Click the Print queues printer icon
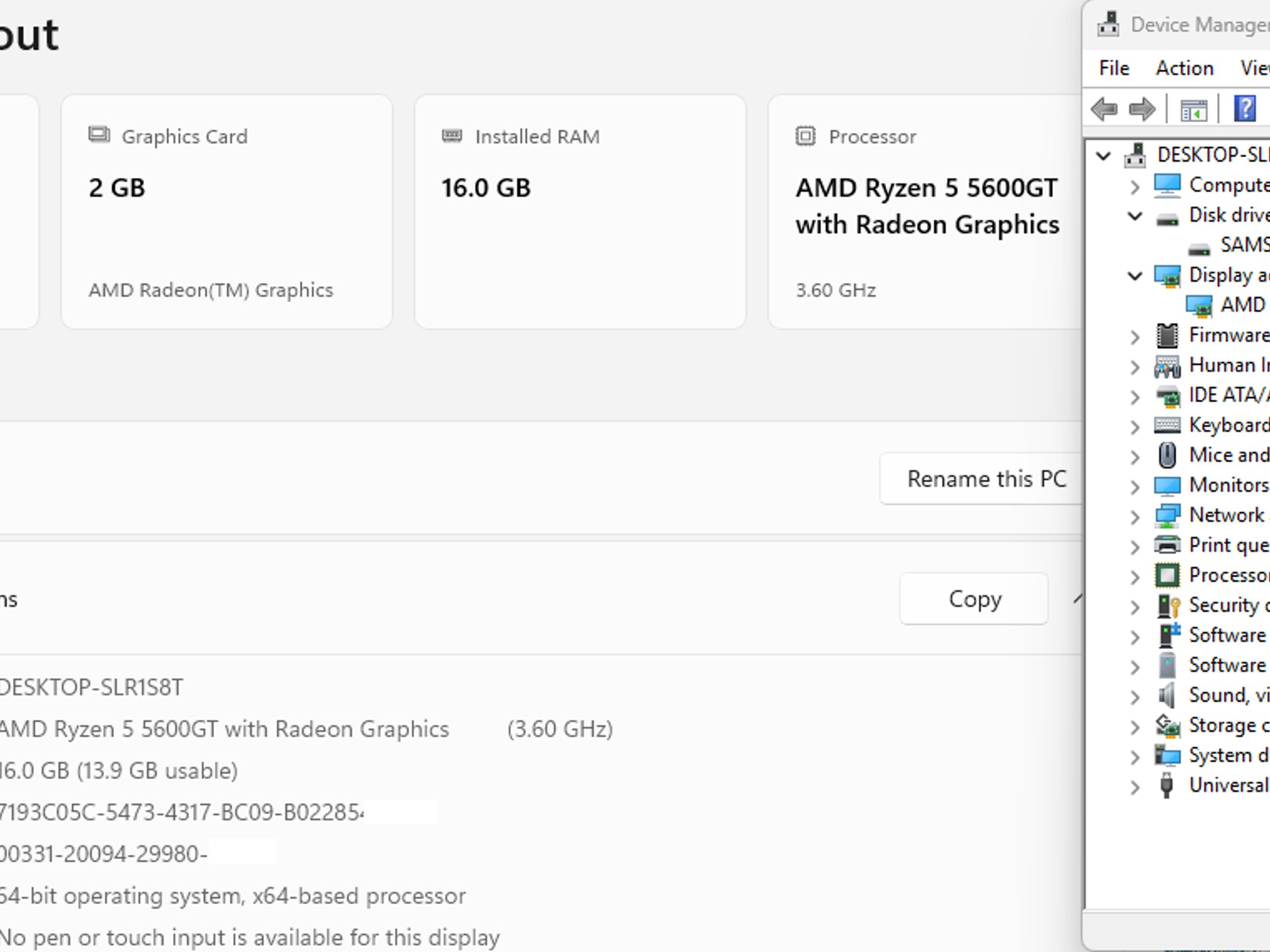This screenshot has width=1270, height=952. click(1167, 545)
